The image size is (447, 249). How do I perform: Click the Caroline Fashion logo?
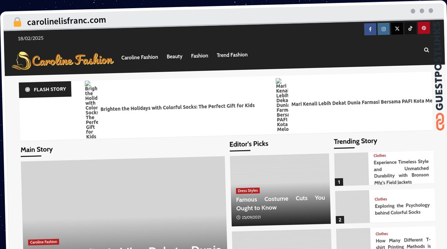pos(63,60)
